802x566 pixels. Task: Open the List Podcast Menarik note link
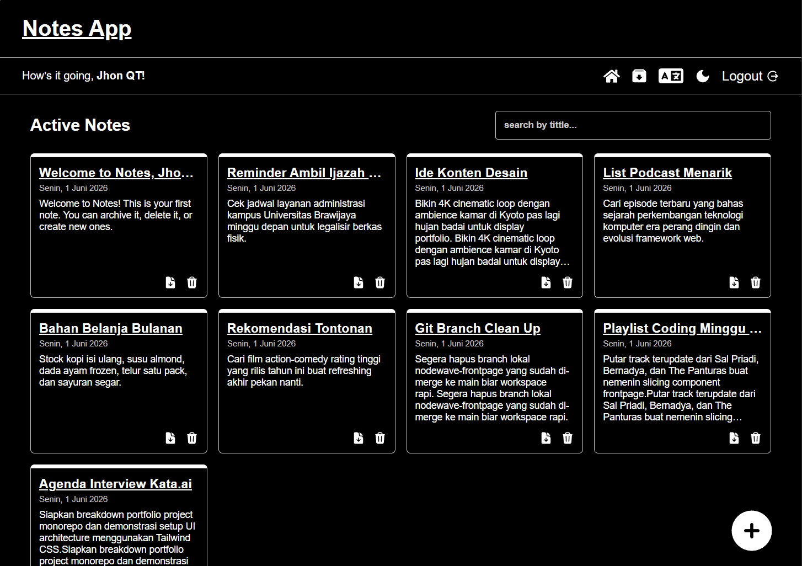pos(667,173)
